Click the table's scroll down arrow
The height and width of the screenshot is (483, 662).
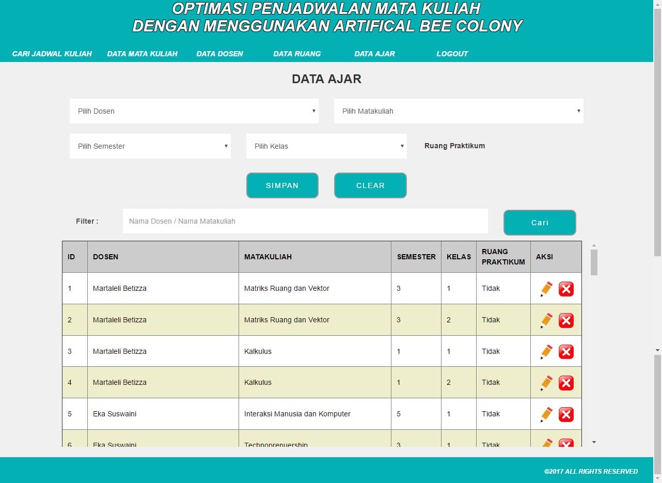point(594,442)
